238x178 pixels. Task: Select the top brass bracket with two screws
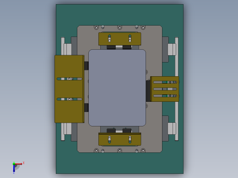(120, 39)
